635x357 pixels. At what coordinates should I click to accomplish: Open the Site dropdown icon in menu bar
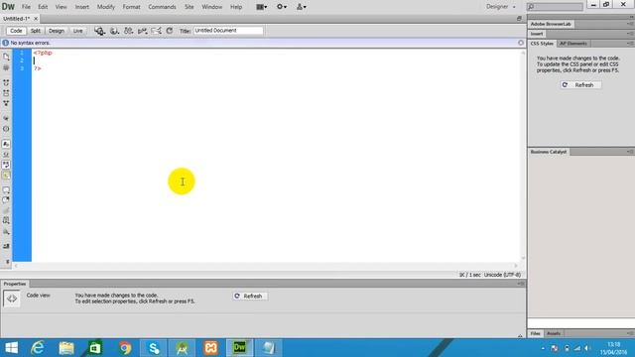[x=302, y=7]
